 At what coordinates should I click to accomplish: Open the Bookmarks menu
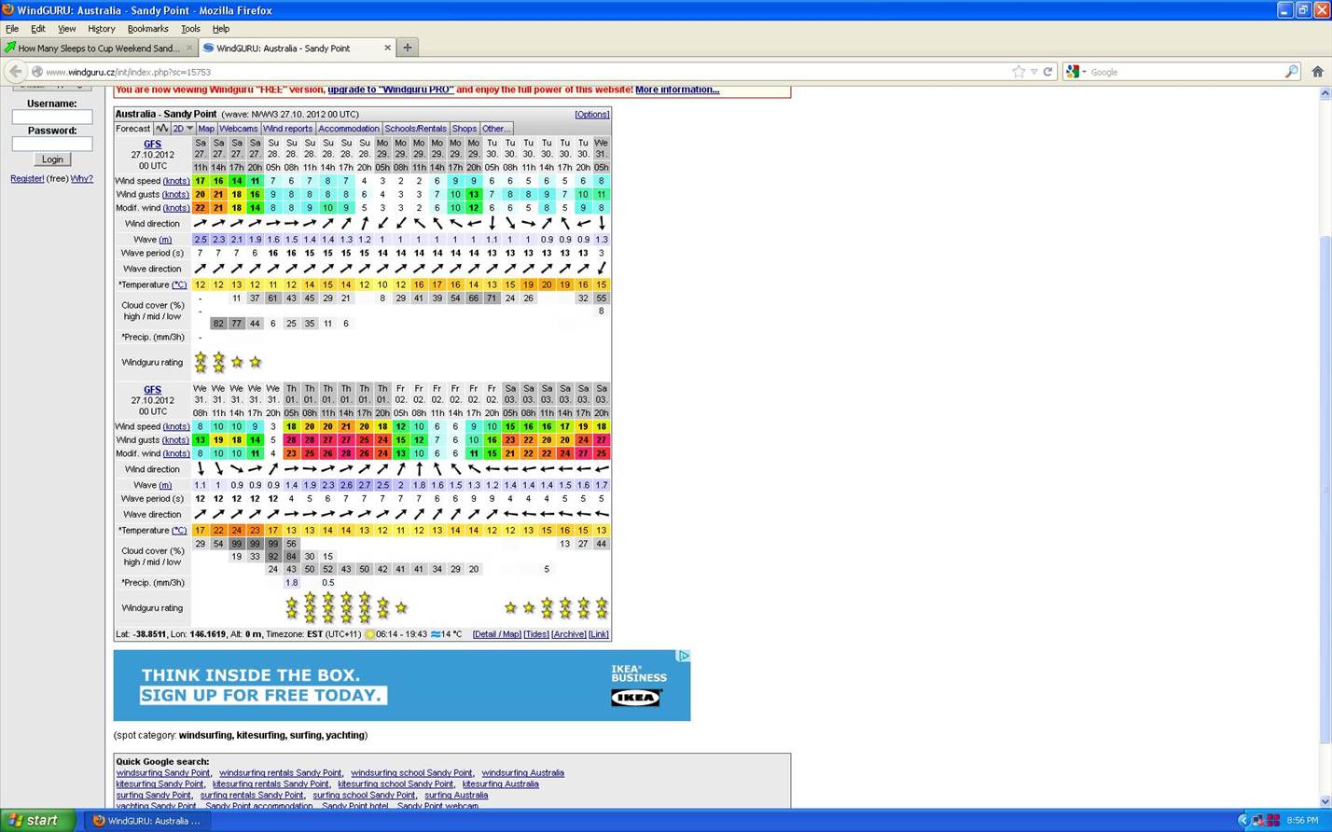pos(147,29)
